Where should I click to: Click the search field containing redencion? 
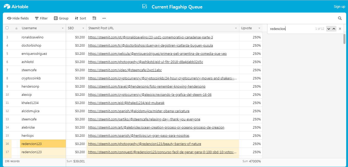[x=292, y=29]
